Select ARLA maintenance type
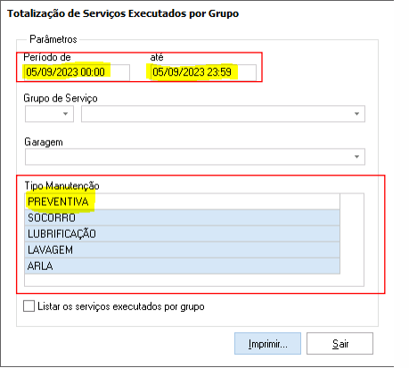409x368 pixels. coord(182,266)
